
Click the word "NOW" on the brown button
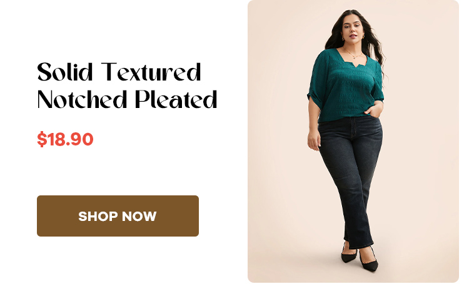pyautogui.click(x=139, y=216)
